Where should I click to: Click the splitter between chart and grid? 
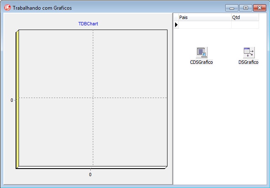tap(173, 99)
